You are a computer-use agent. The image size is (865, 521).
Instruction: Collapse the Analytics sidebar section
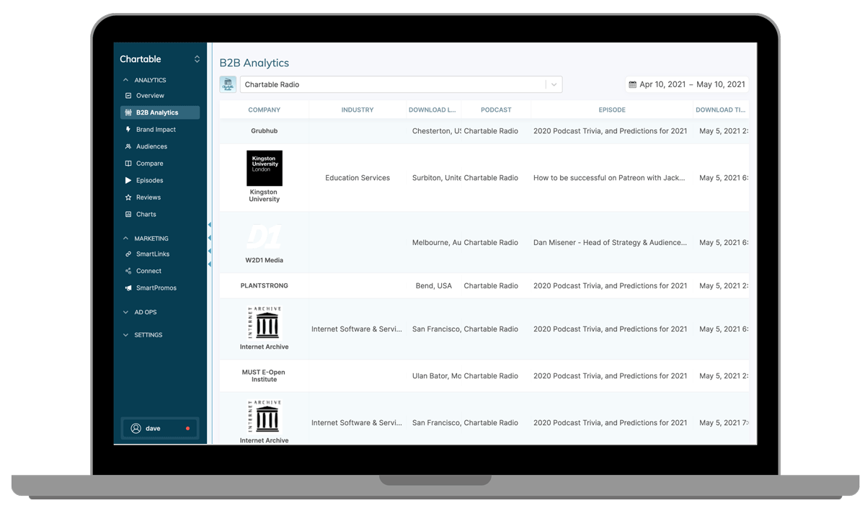(145, 80)
